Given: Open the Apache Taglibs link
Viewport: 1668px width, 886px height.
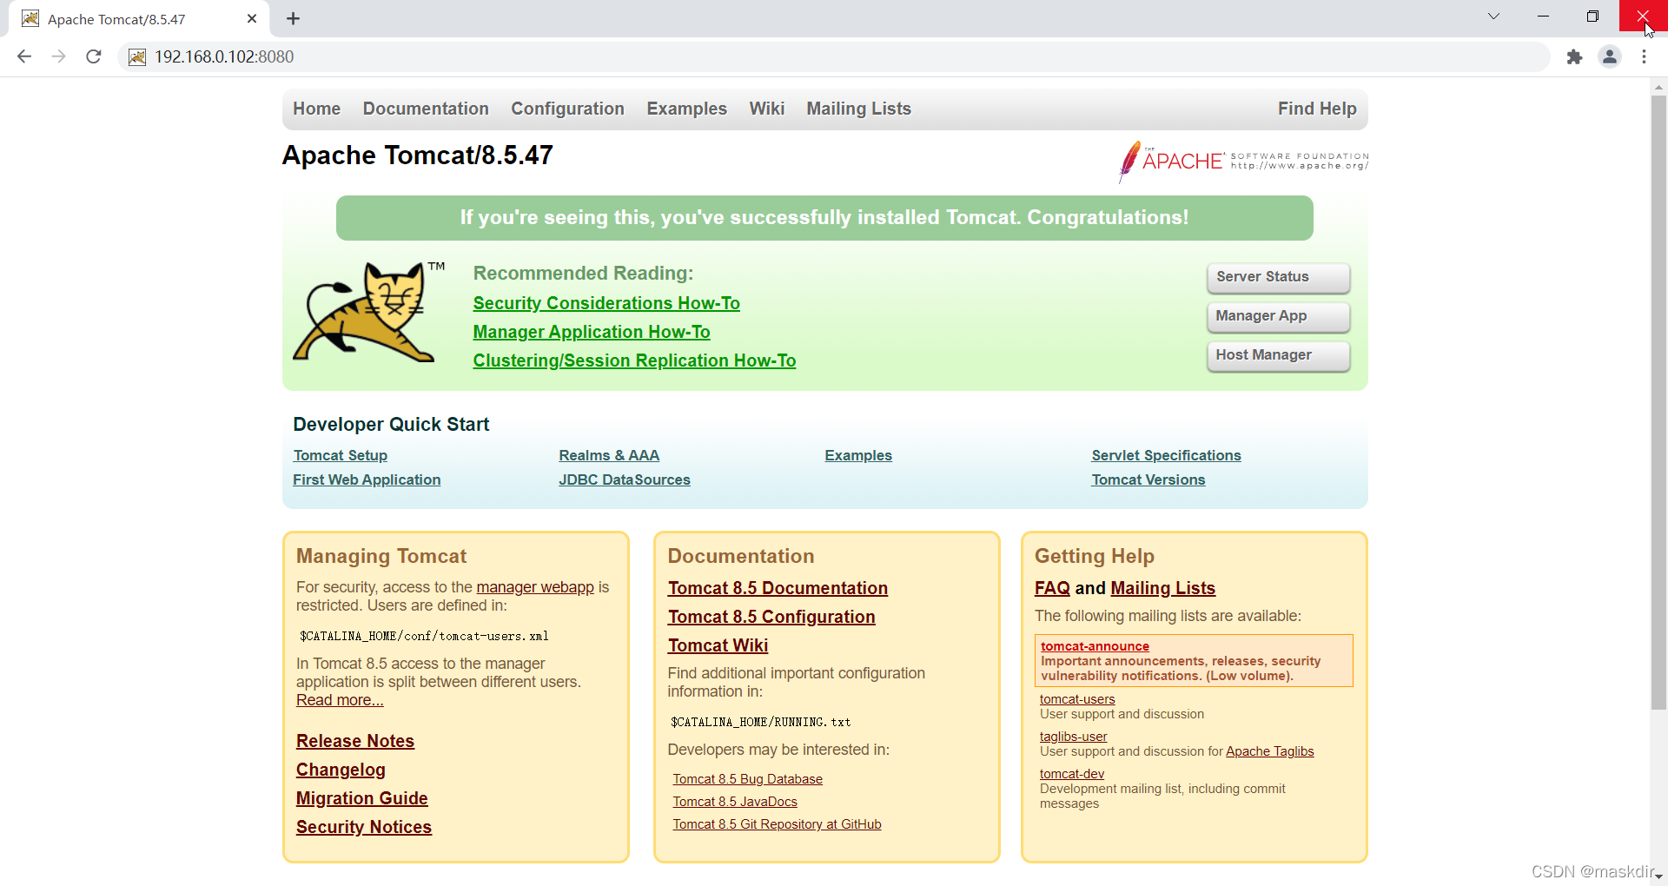Looking at the screenshot, I should [x=1269, y=751].
